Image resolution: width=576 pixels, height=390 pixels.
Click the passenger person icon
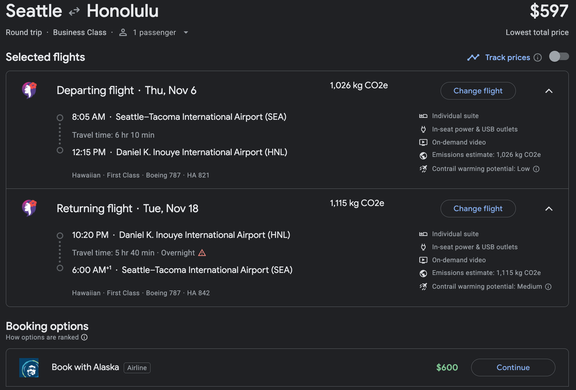click(123, 32)
